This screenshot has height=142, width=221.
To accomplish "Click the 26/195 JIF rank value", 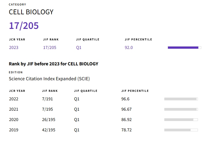I will (x=49, y=119).
